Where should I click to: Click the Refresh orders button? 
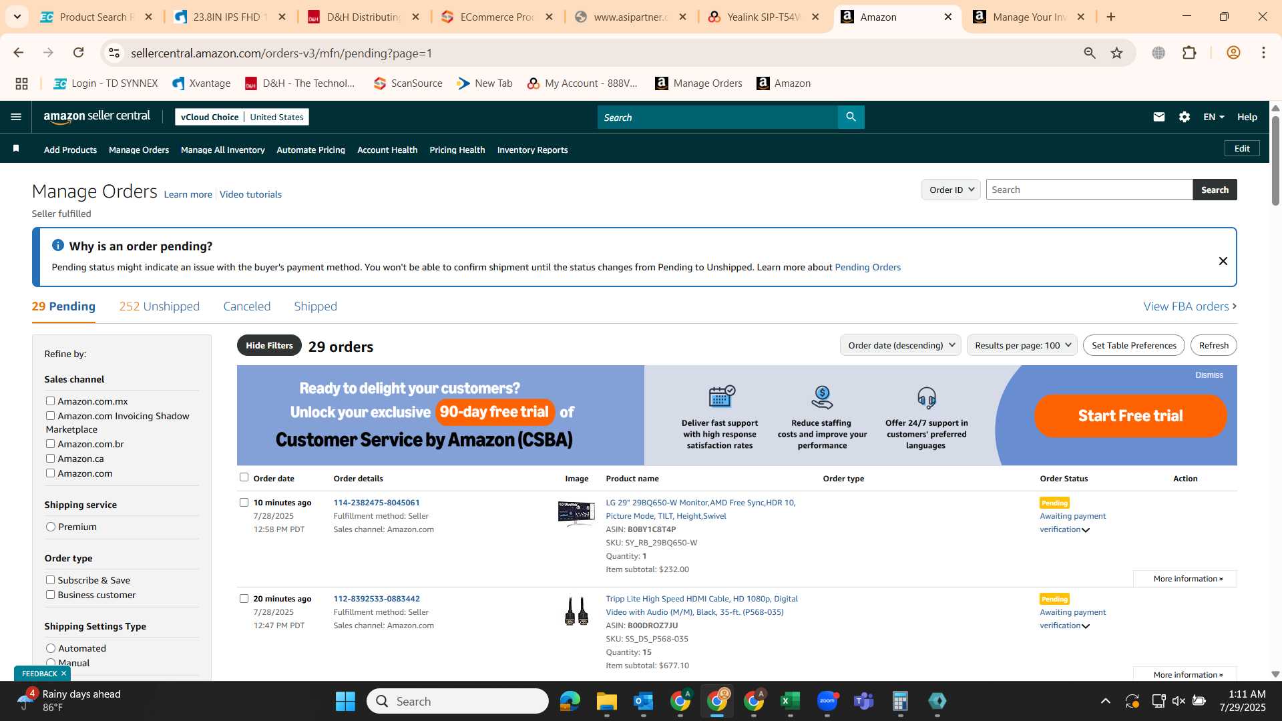1213,345
